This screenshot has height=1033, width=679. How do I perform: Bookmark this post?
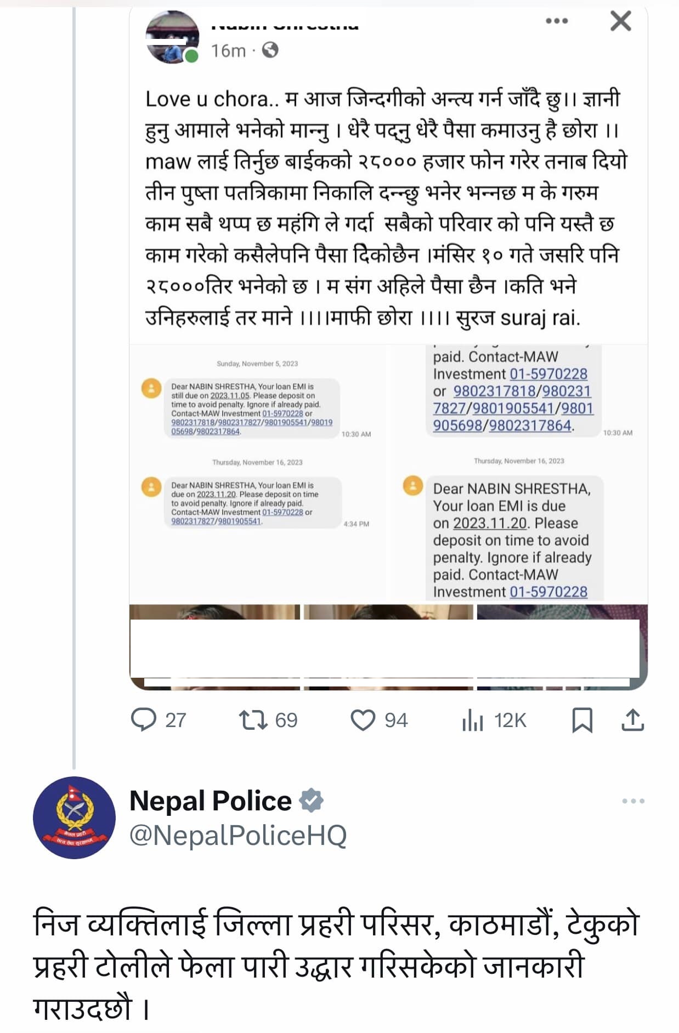[x=582, y=720]
